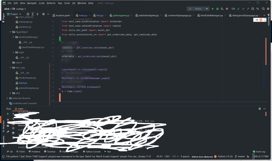The height and width of the screenshot is (161, 272).
Task: Collapse the PageObject folder
Action: click(10, 32)
